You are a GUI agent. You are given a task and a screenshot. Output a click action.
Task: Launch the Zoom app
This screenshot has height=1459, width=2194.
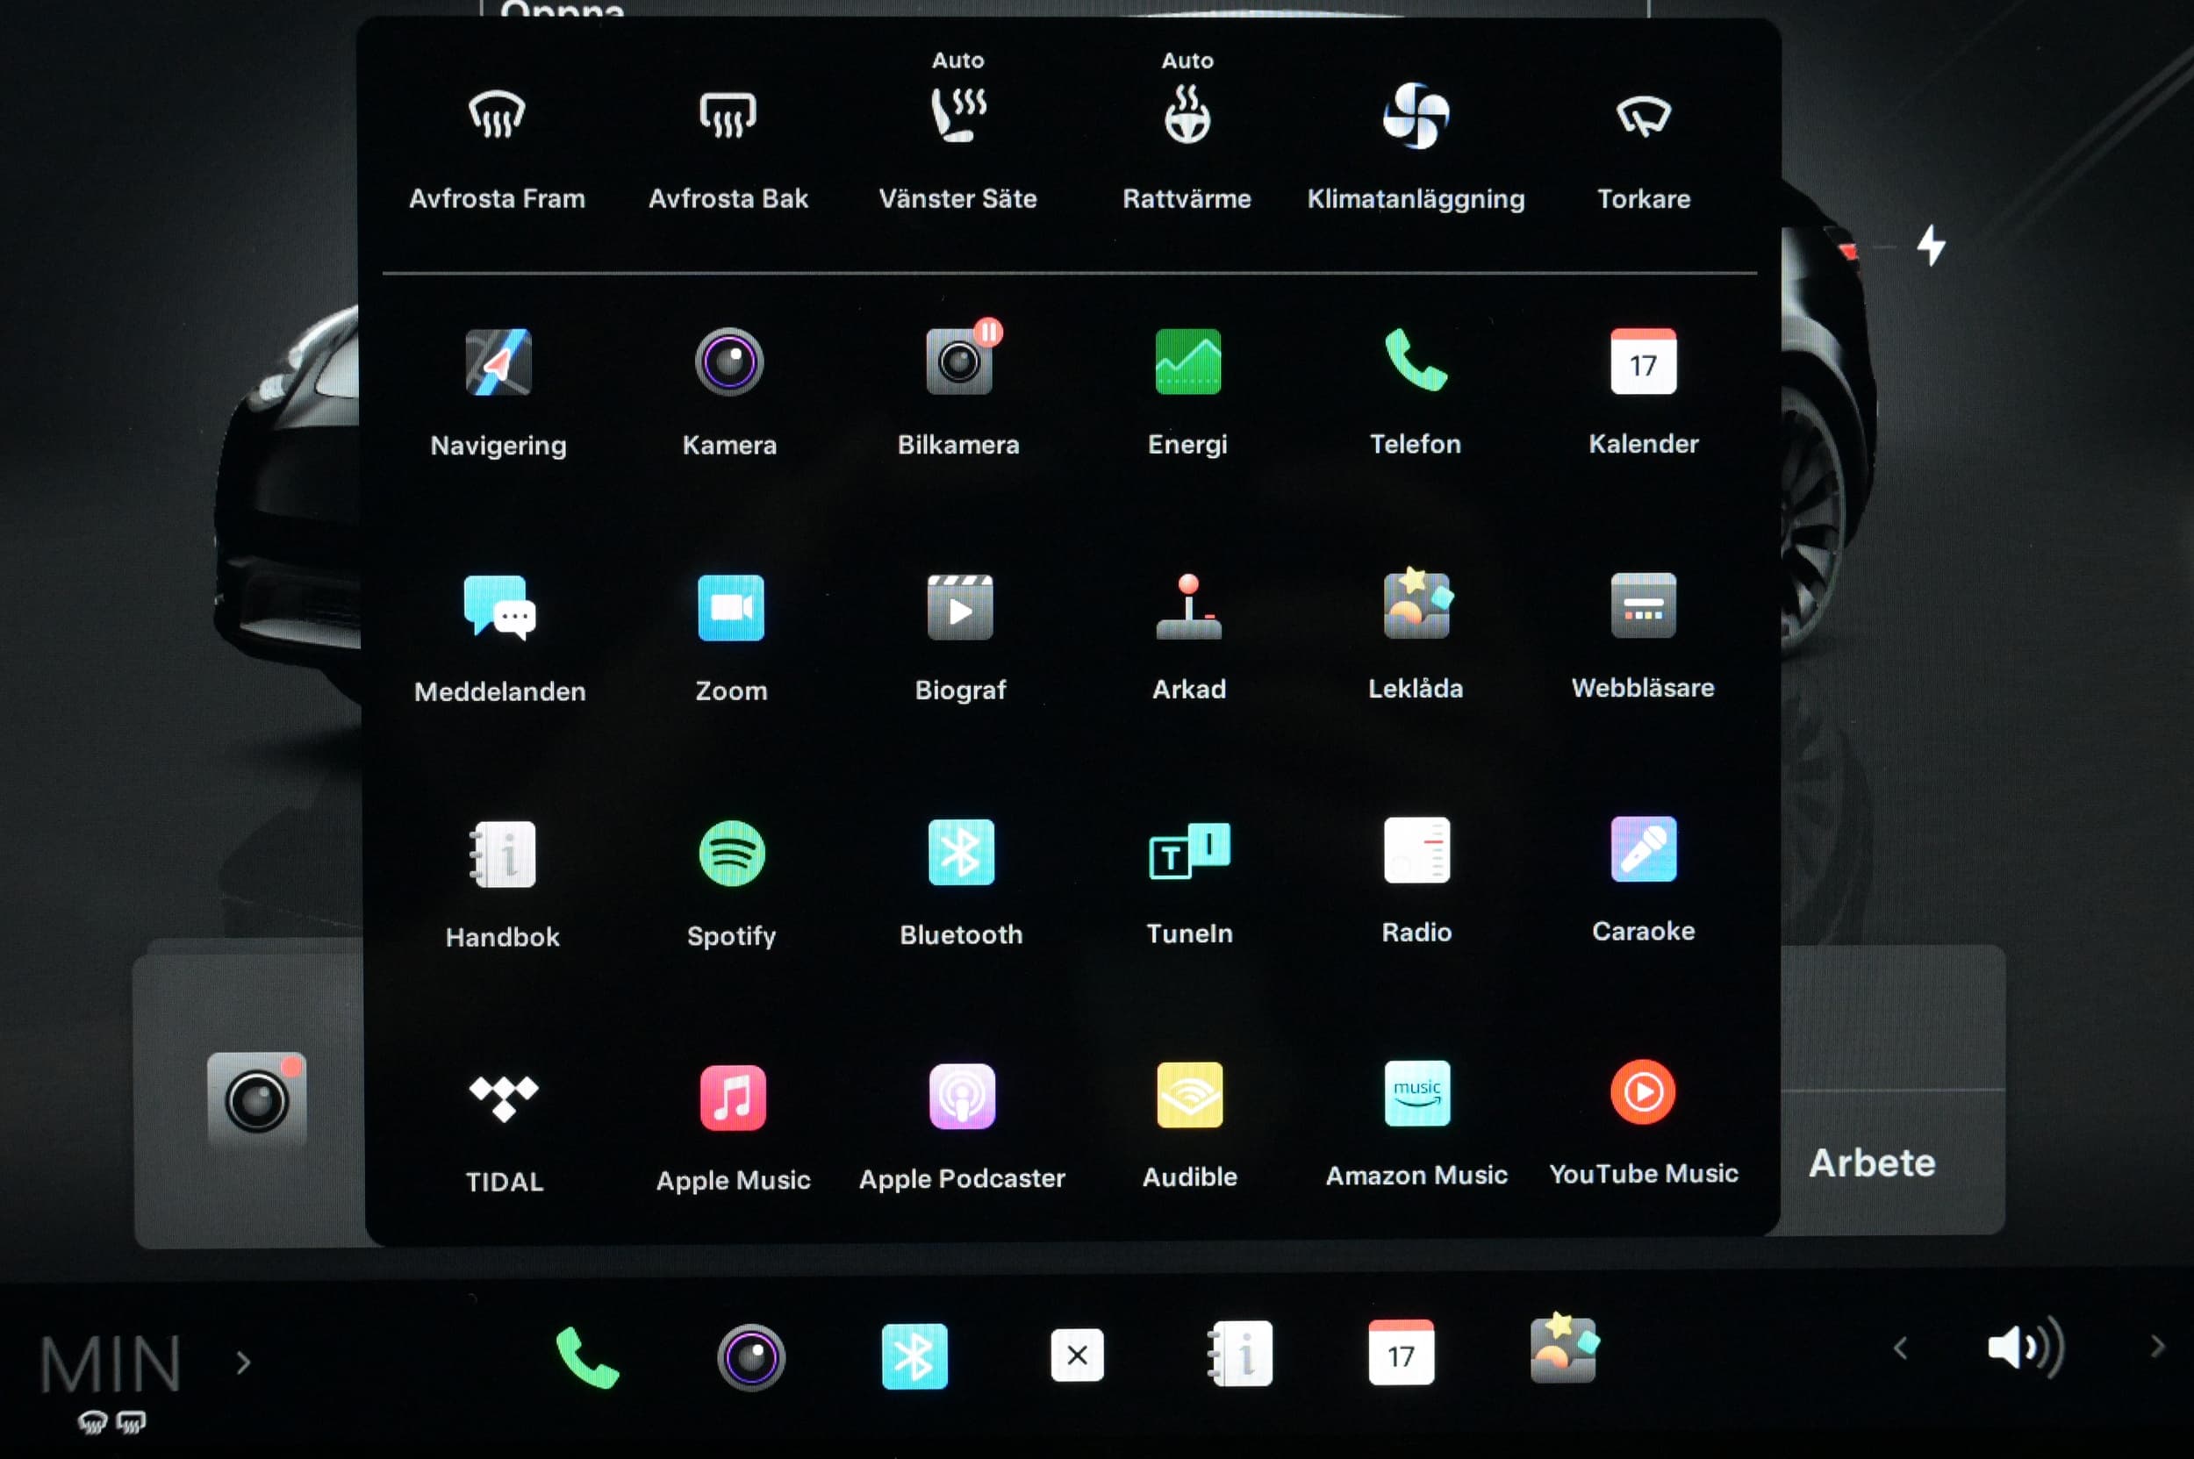(x=731, y=608)
